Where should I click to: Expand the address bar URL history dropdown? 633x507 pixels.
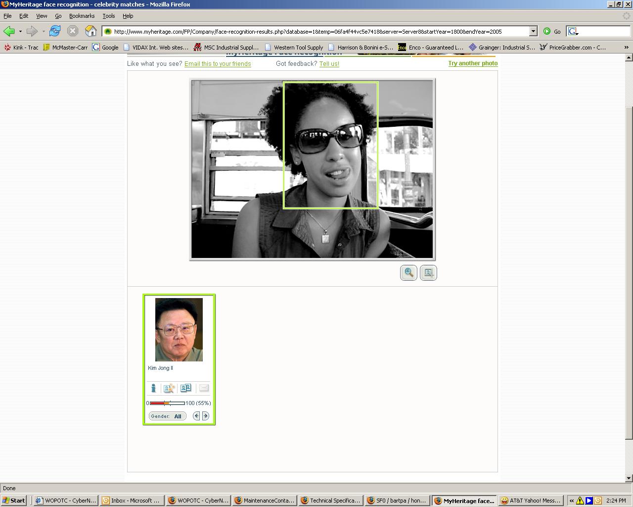pyautogui.click(x=533, y=31)
